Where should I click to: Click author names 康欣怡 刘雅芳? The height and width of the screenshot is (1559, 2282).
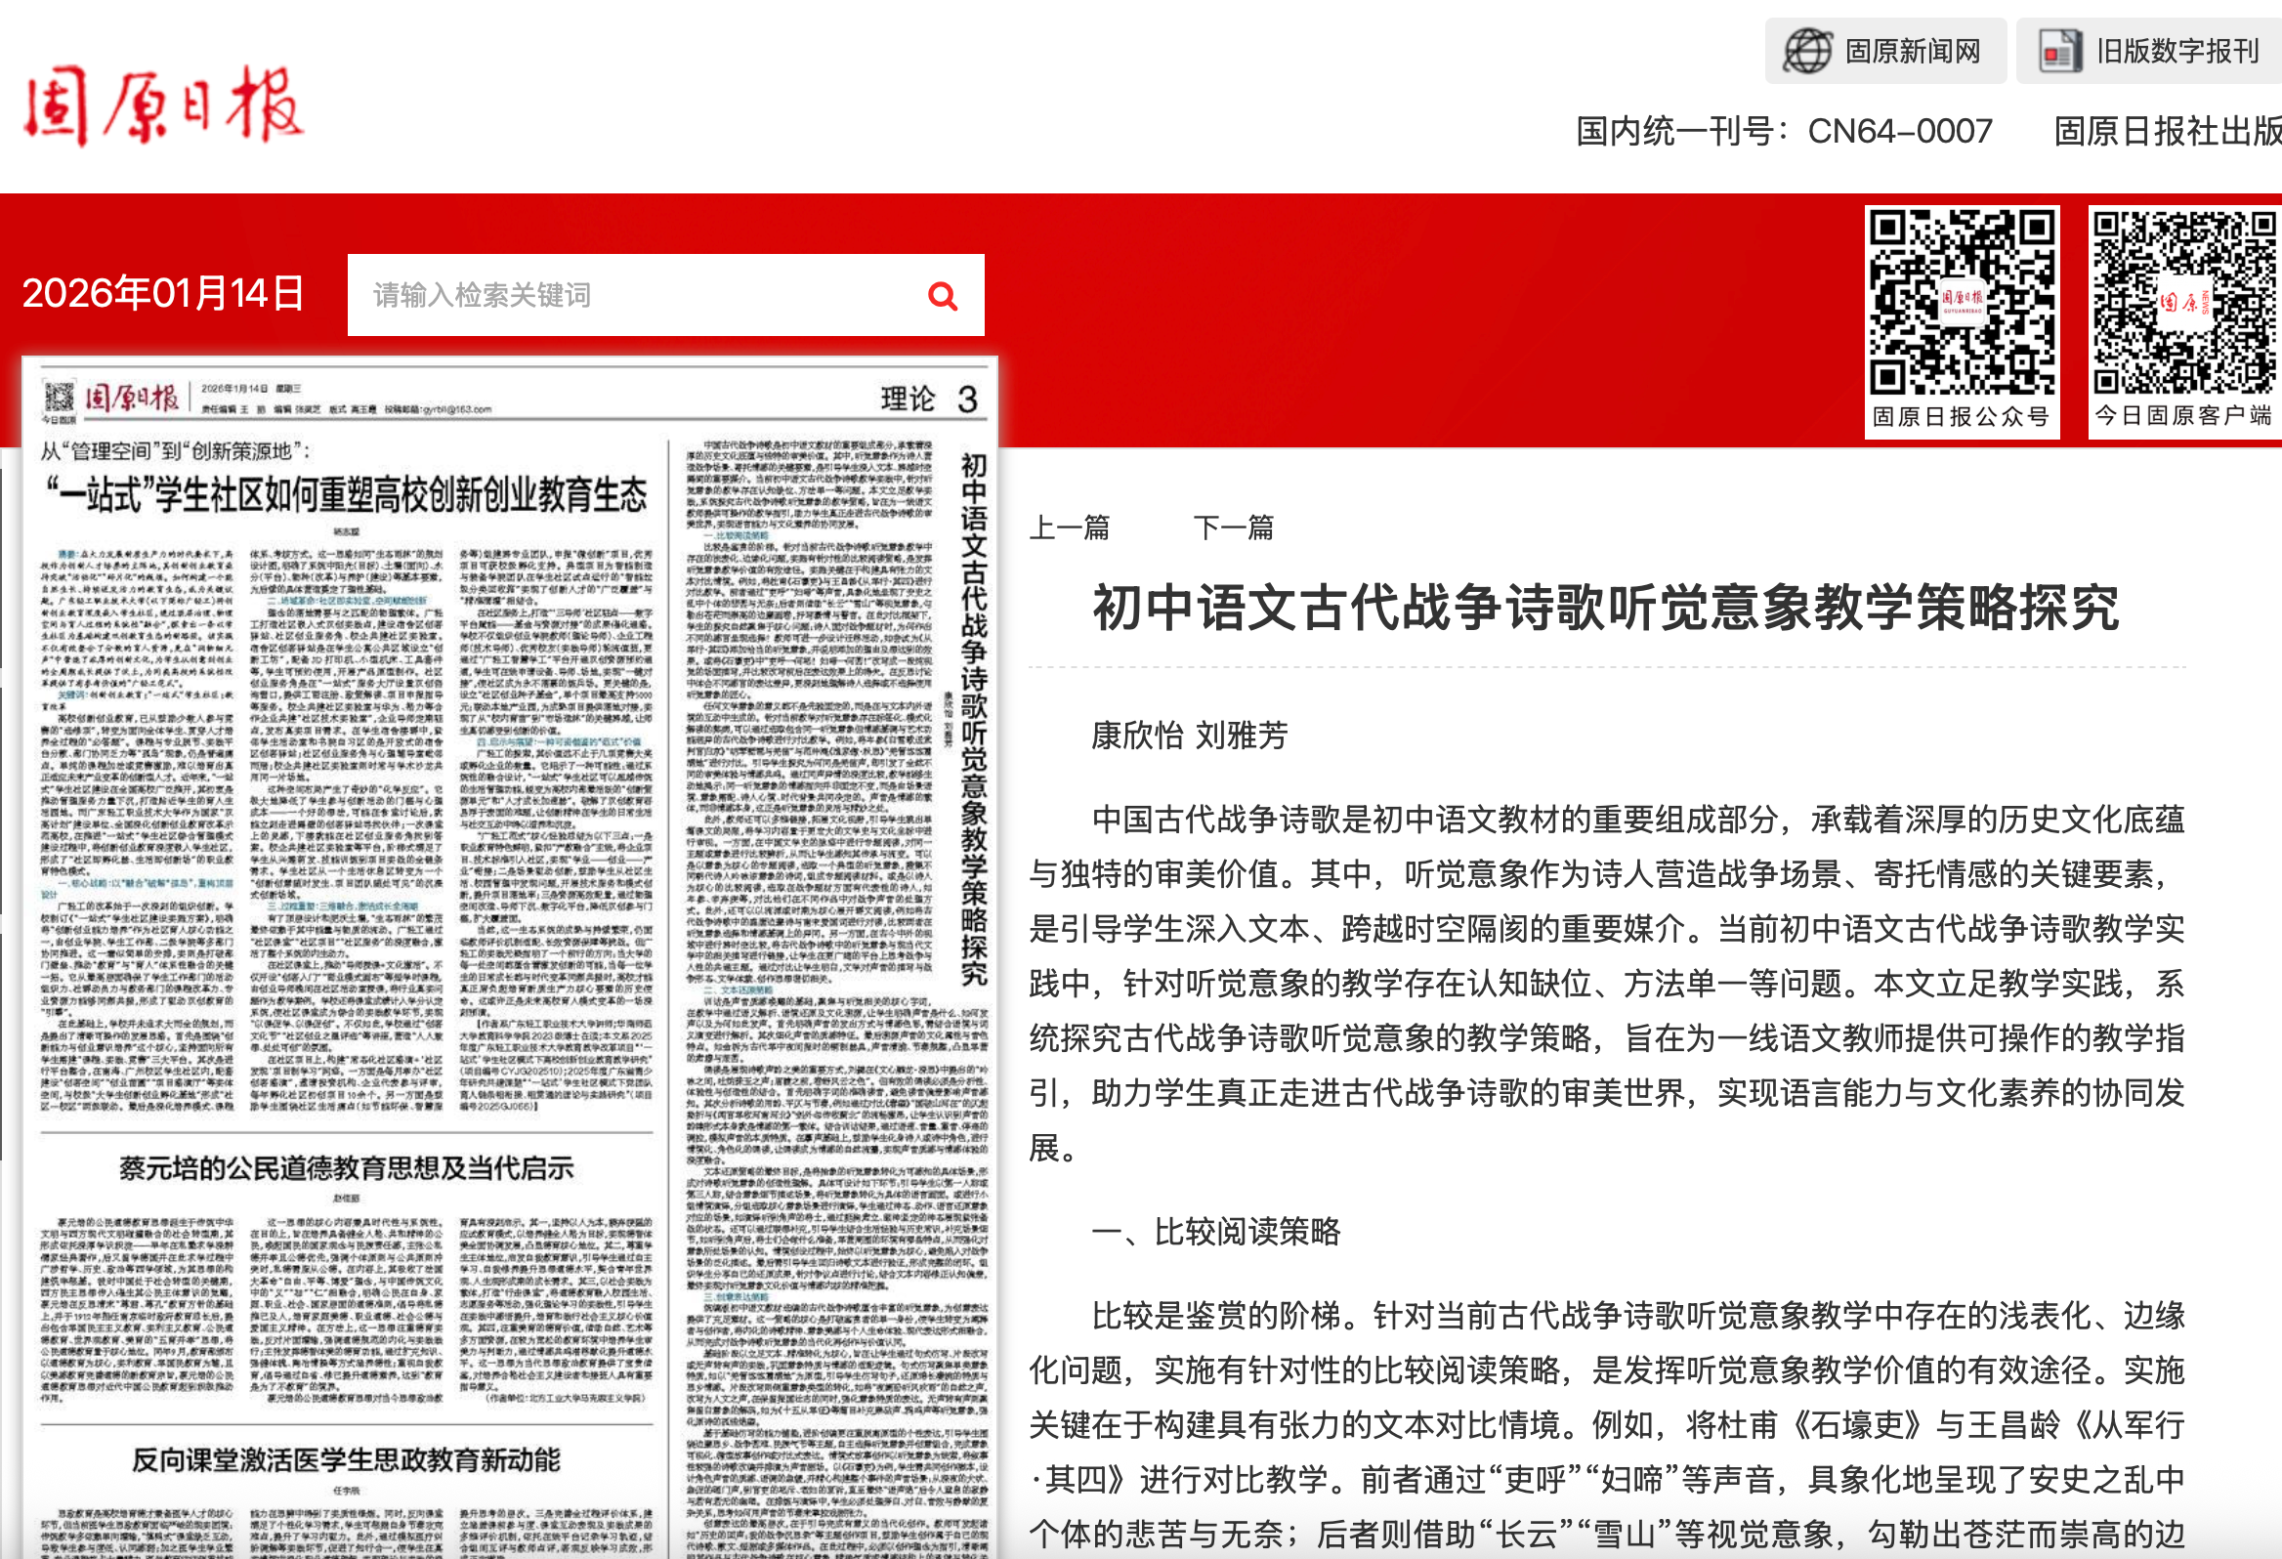(1189, 736)
